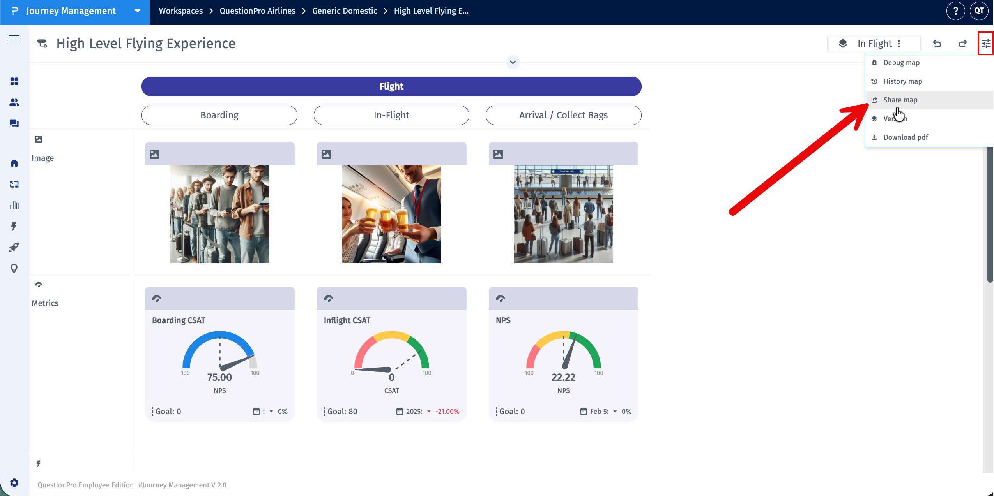Open the hamburger navigation menu
Image resolution: width=994 pixels, height=496 pixels.
[14, 39]
